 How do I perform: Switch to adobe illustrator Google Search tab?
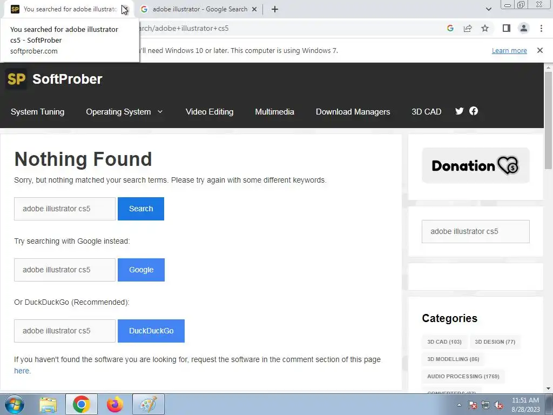200,9
